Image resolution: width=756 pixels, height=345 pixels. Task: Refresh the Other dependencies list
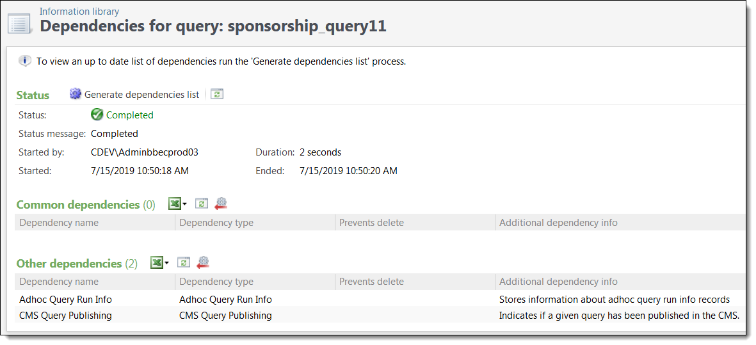(x=184, y=262)
